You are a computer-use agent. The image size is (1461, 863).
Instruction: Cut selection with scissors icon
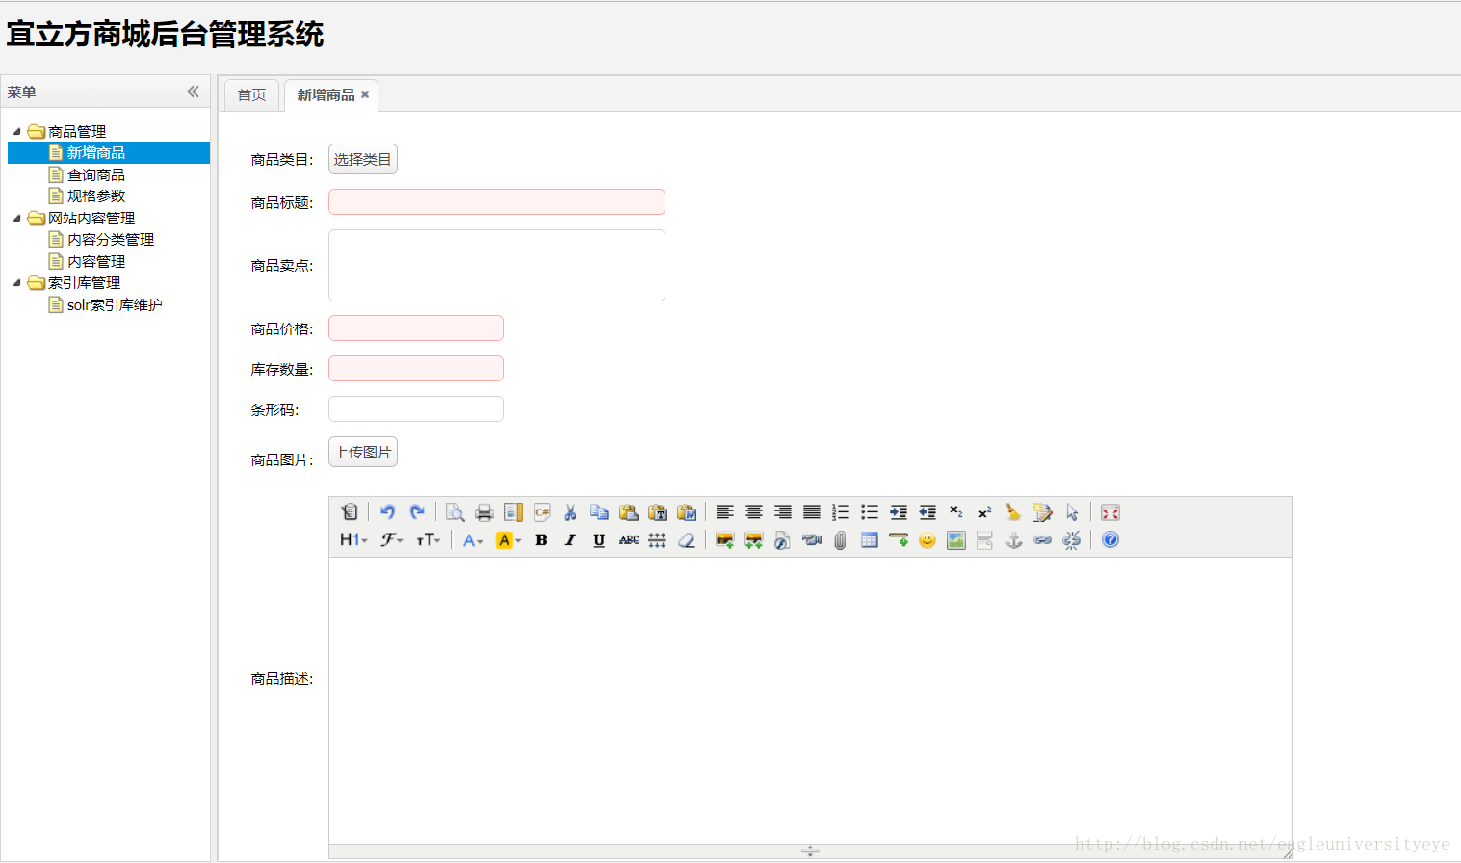click(570, 512)
